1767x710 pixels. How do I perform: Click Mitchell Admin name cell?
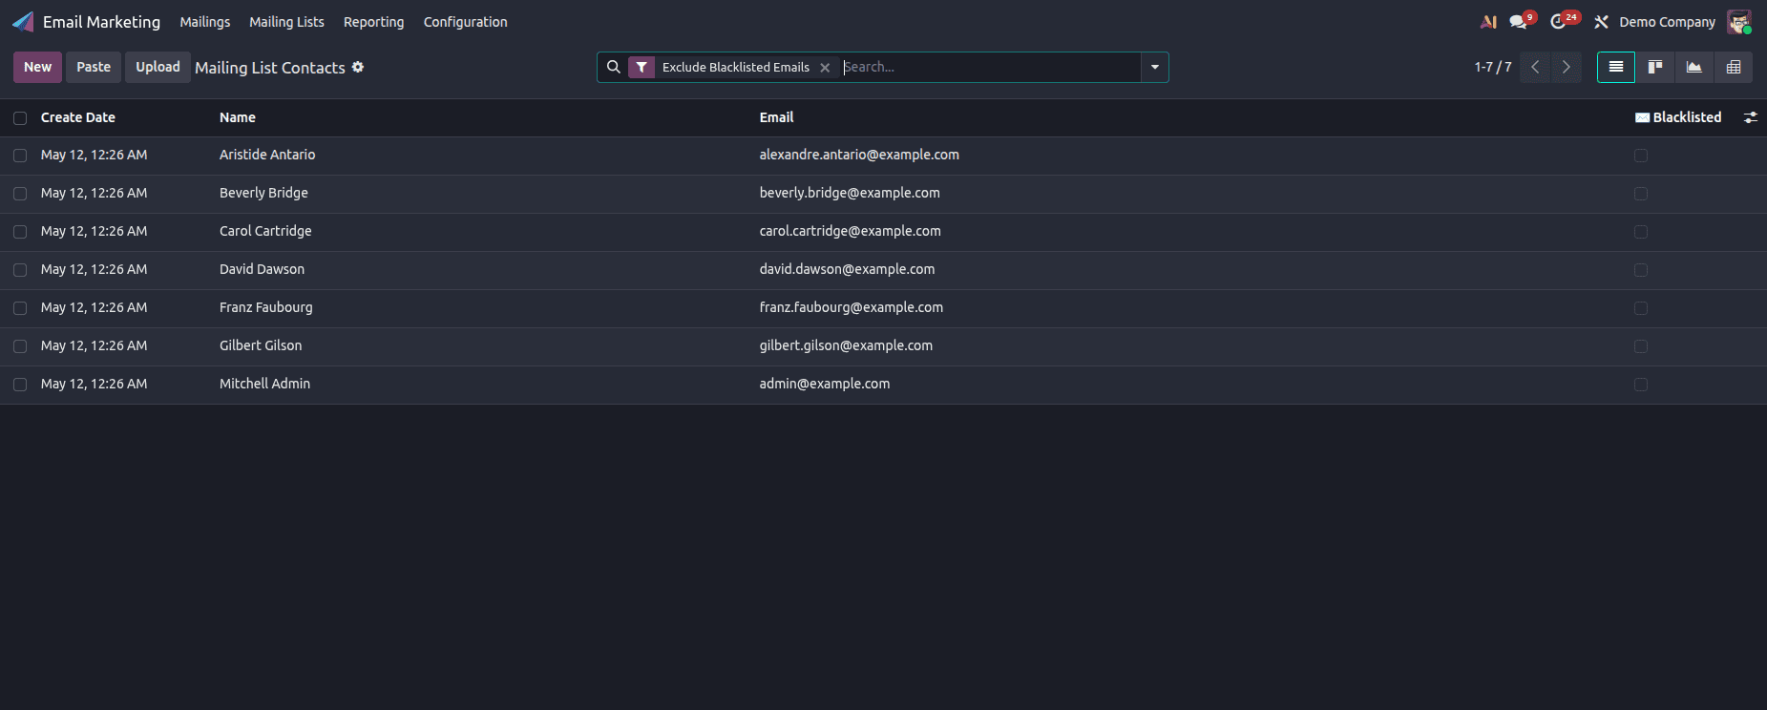coord(264,384)
